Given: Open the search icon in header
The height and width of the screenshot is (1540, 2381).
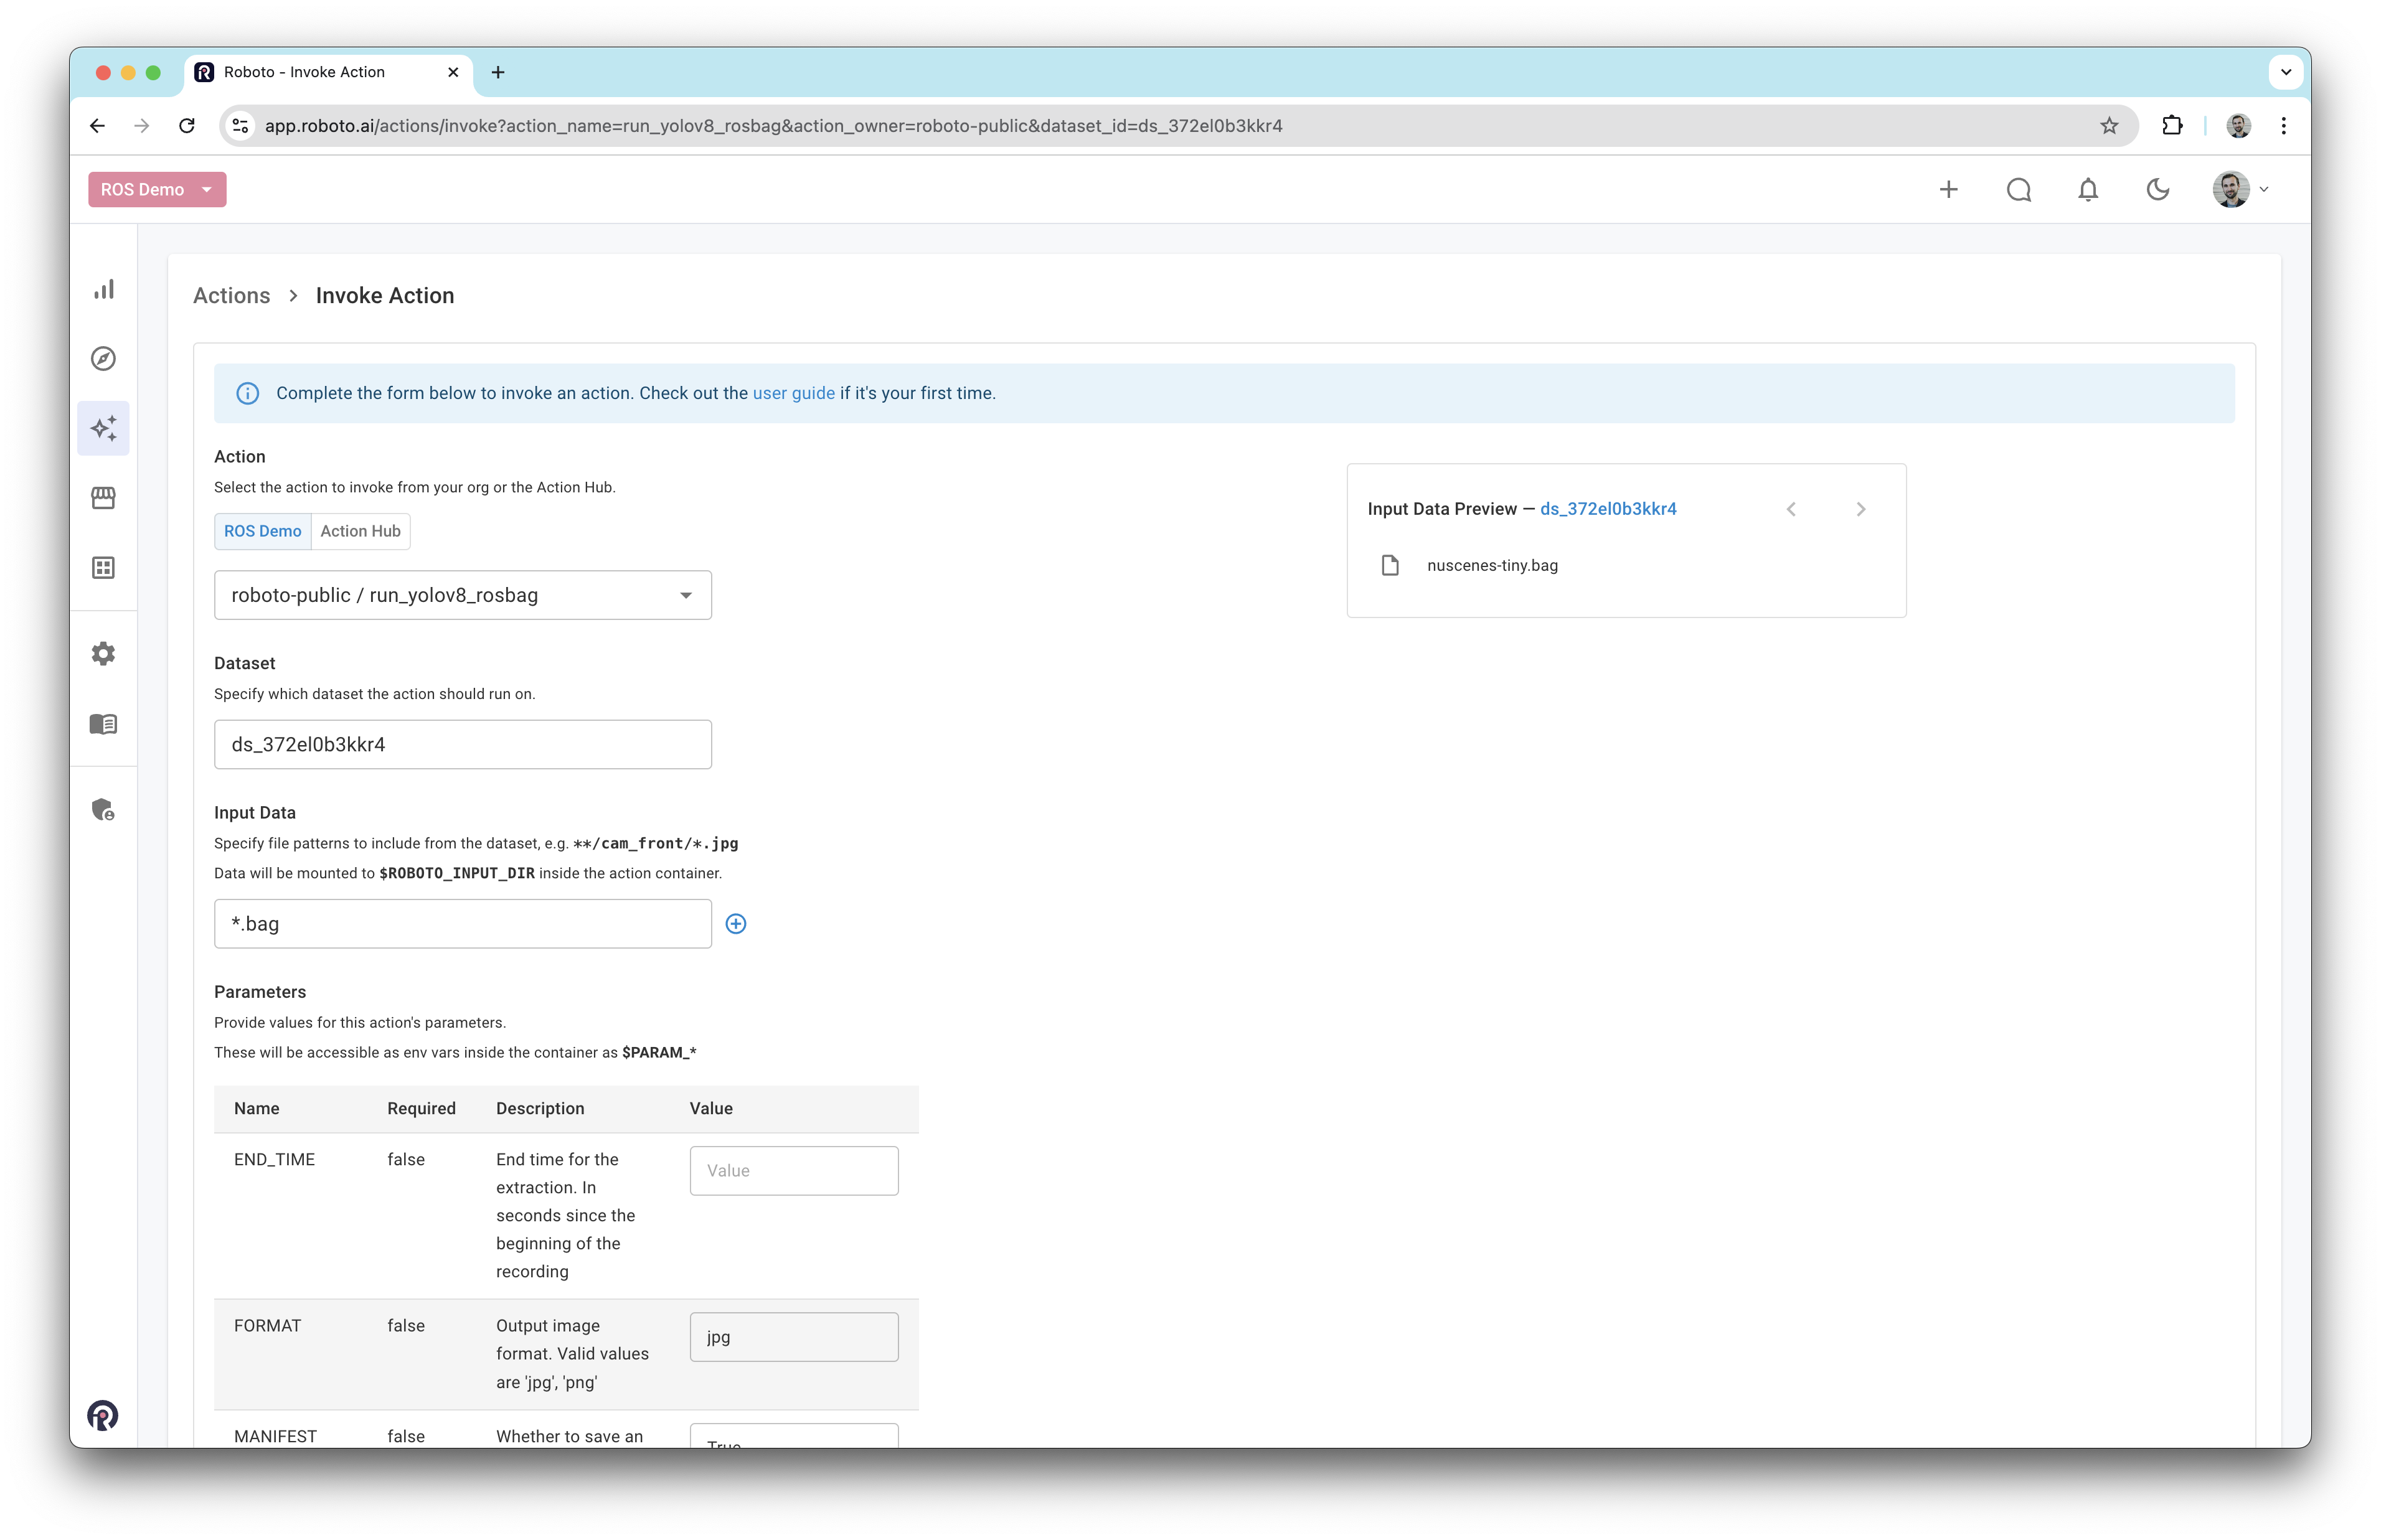Looking at the screenshot, I should (x=2018, y=190).
